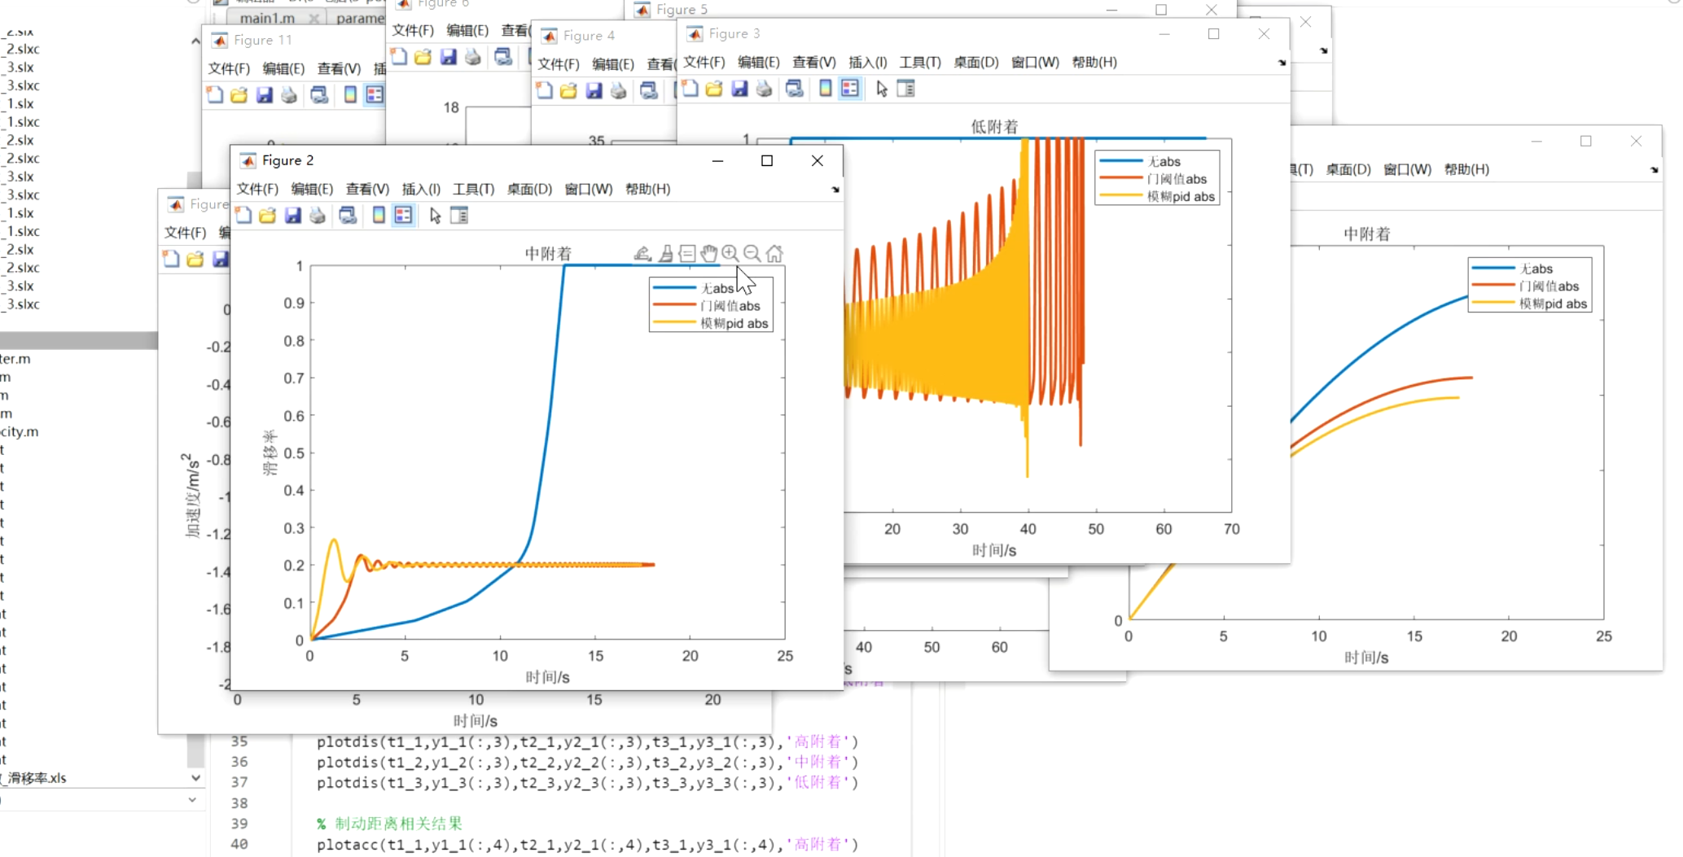
Task: Open 桌面(D) menu in Figure 2
Action: click(529, 189)
